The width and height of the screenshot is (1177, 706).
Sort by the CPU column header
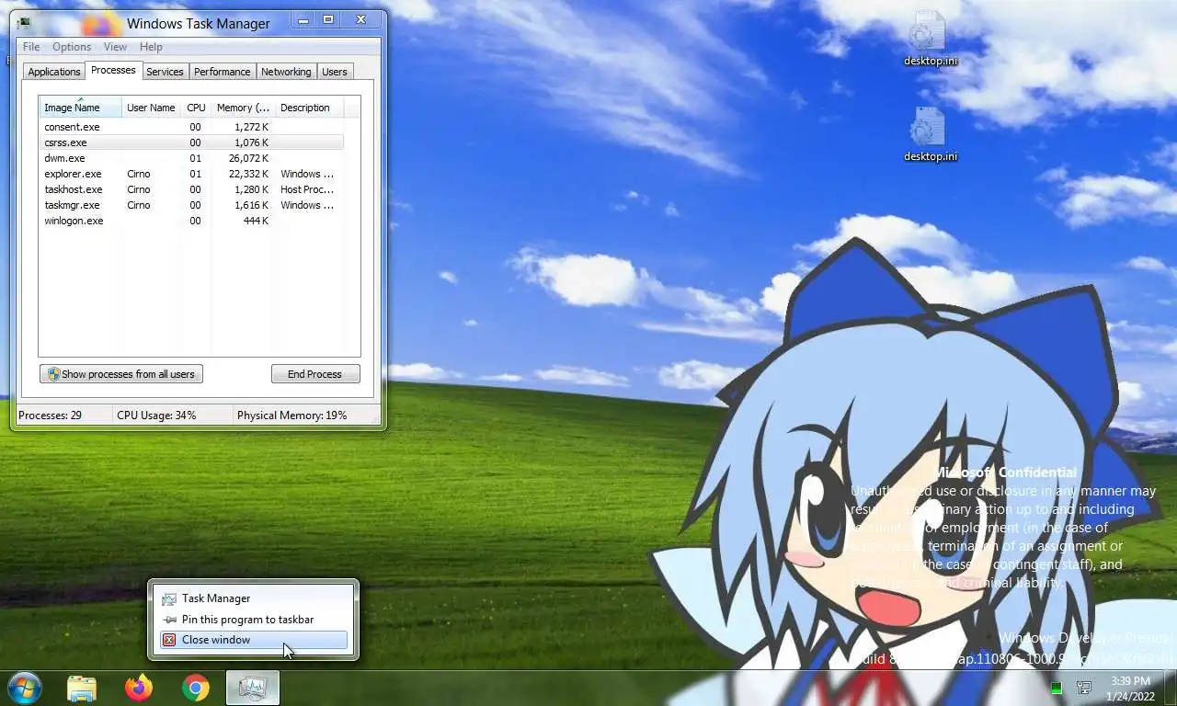coord(197,108)
